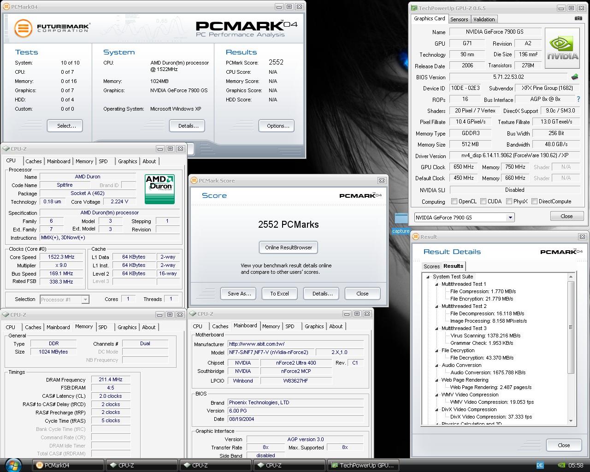Viewport: 590px width, 472px height.
Task: Open Caches tab in top CPU-Z window
Action: click(34, 161)
